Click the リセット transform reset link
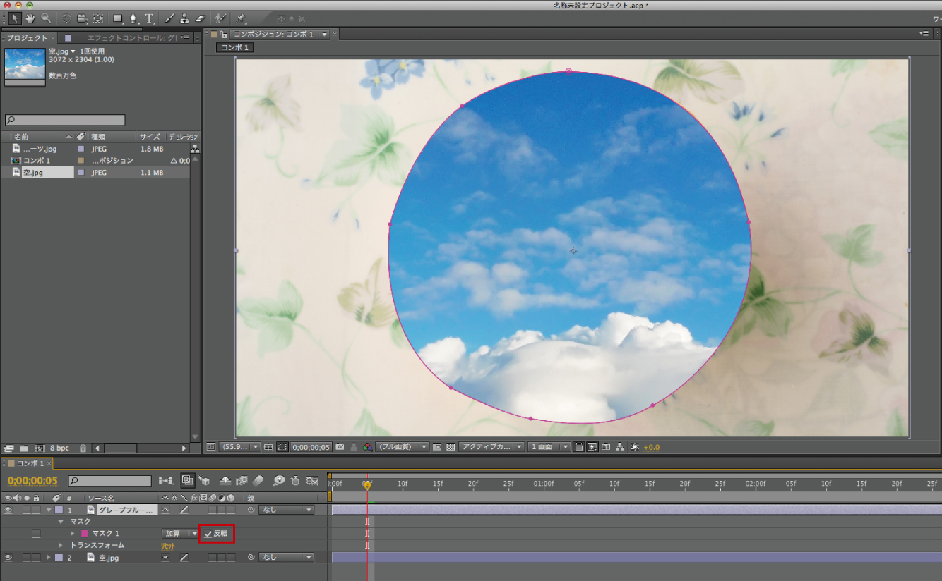 pos(168,546)
